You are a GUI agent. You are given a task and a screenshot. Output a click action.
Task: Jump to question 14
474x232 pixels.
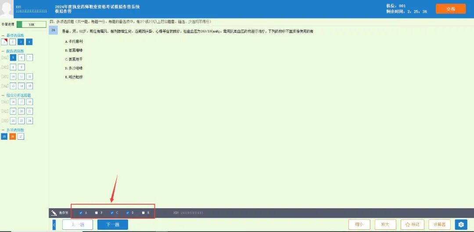21,86
